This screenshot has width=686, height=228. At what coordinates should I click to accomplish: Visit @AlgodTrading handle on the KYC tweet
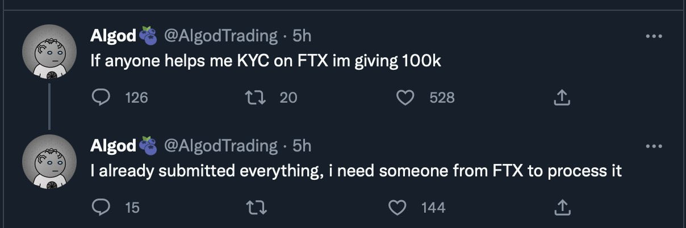[220, 36]
